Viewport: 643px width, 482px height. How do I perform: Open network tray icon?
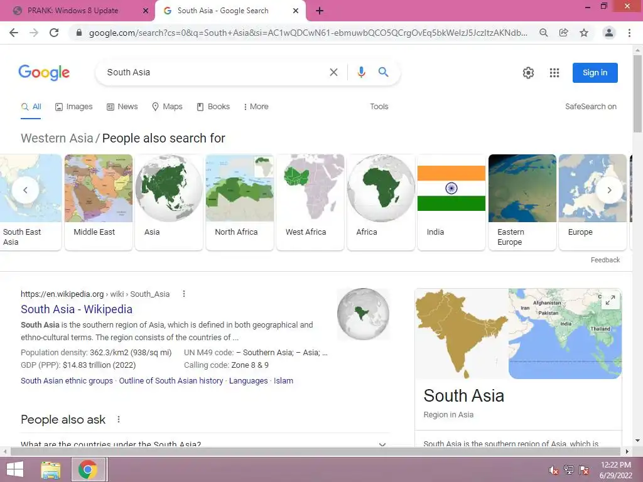point(569,469)
